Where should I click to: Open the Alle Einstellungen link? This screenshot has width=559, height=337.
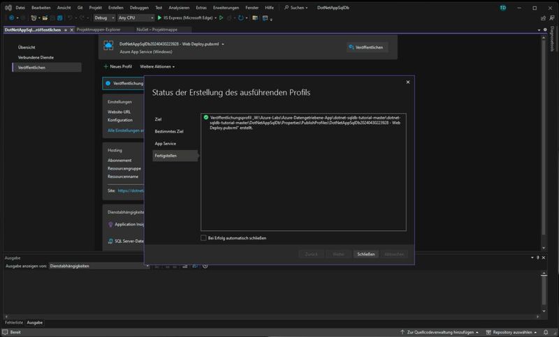(x=126, y=130)
